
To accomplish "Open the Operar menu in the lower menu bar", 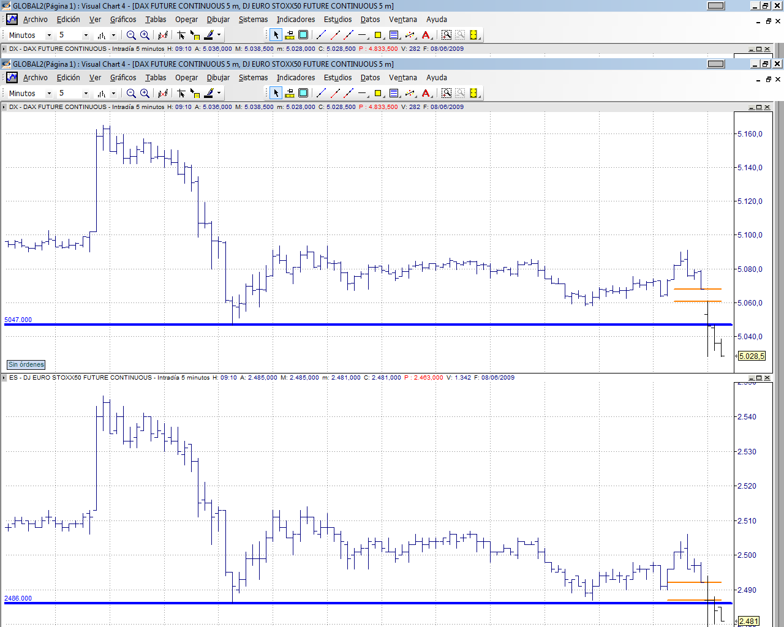I will click(186, 78).
